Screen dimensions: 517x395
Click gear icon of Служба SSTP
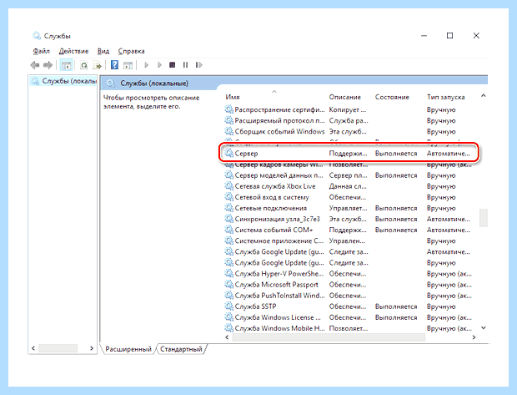point(228,306)
